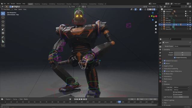This screenshot has height=108, width=192.
Task: Click the Zoom viewport magnifier icon
Action: tap(156, 22)
